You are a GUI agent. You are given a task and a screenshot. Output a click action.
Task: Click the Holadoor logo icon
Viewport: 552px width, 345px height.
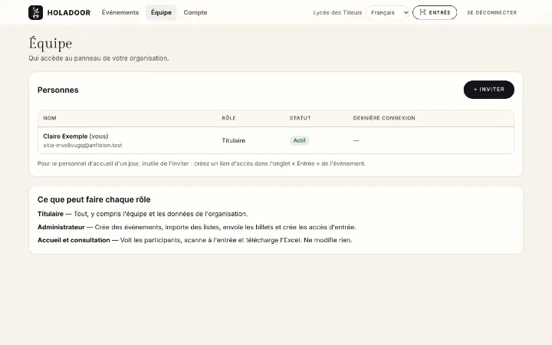(35, 13)
